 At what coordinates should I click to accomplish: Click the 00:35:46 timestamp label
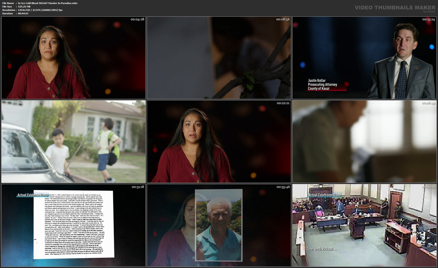[283, 187]
